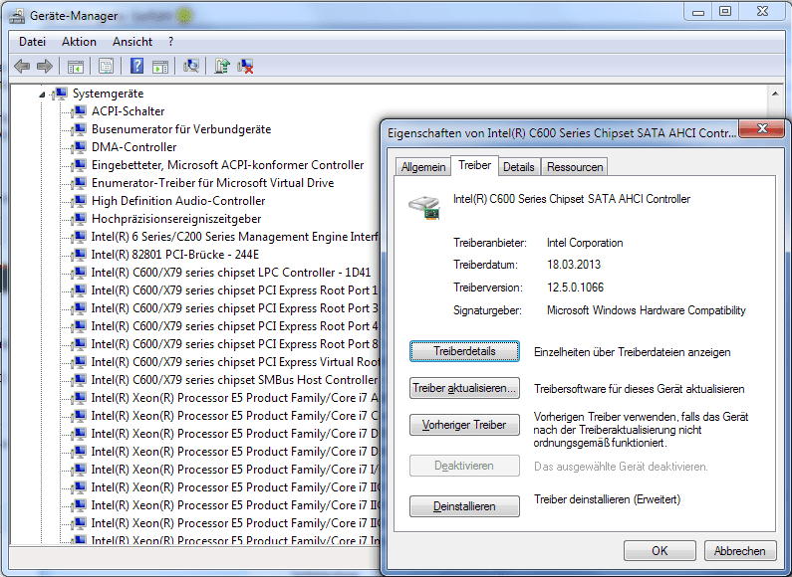Click the icon beside ACPI-Schalter

point(79,111)
